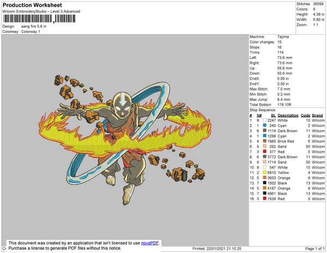This screenshot has width=327, height=253.
Task: Click the Stop Sequence heading
Action: pos(263,110)
